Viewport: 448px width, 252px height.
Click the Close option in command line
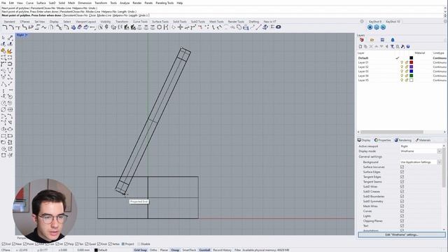pos(93,15)
